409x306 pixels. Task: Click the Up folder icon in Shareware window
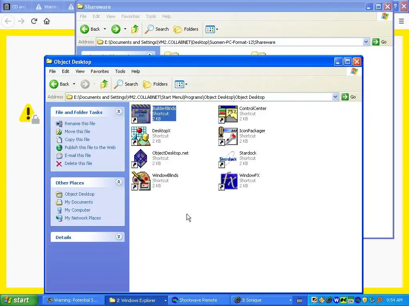(135, 29)
